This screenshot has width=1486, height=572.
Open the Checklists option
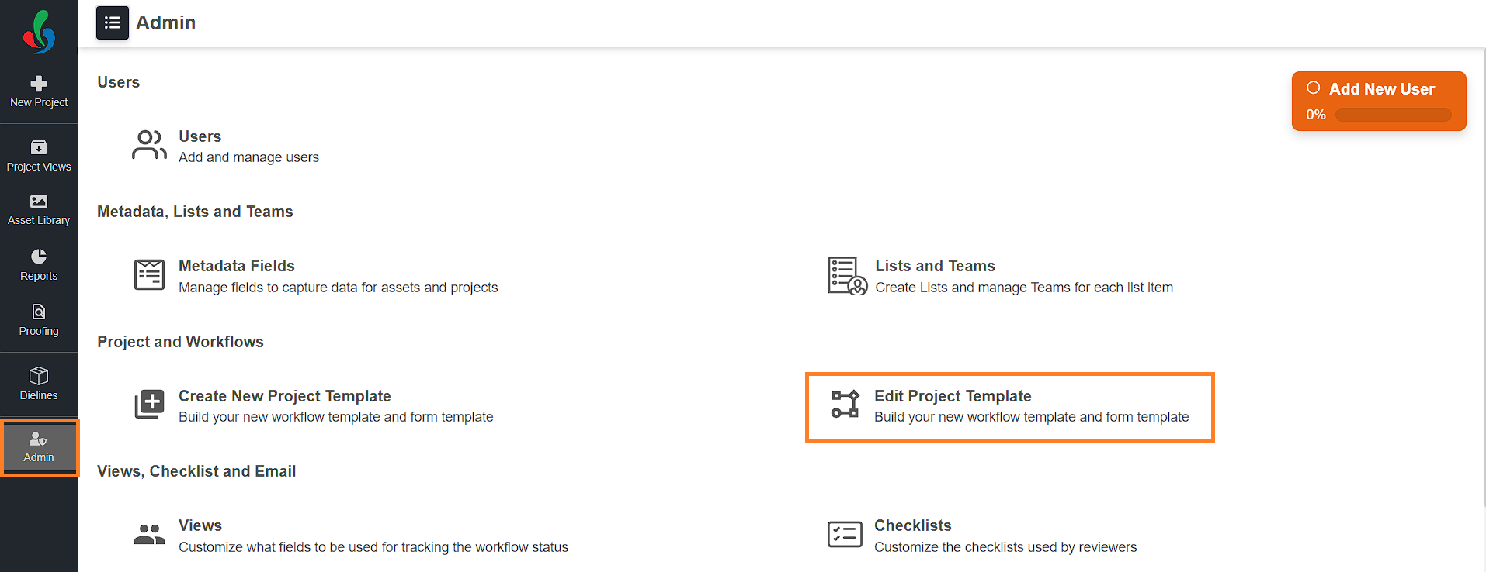(982, 536)
